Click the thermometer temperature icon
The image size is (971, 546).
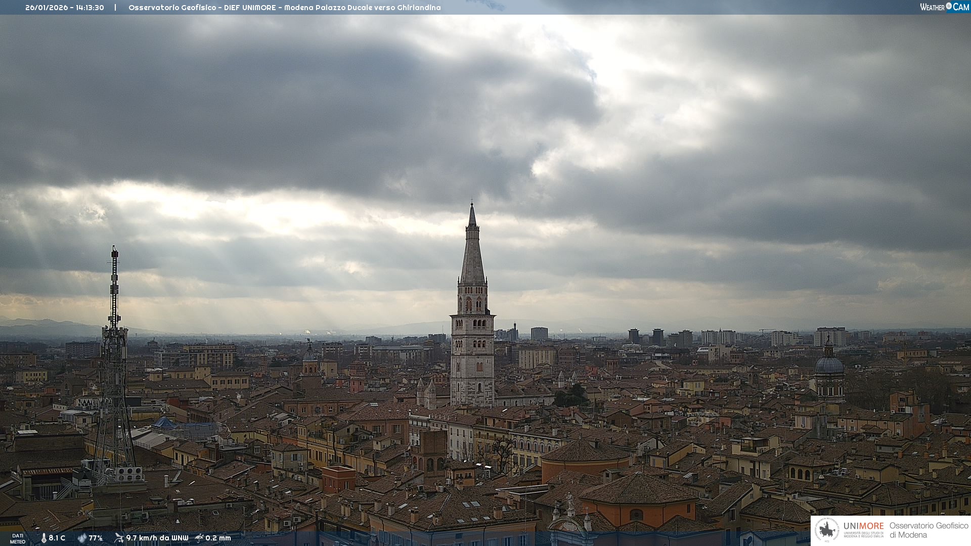coord(44,538)
